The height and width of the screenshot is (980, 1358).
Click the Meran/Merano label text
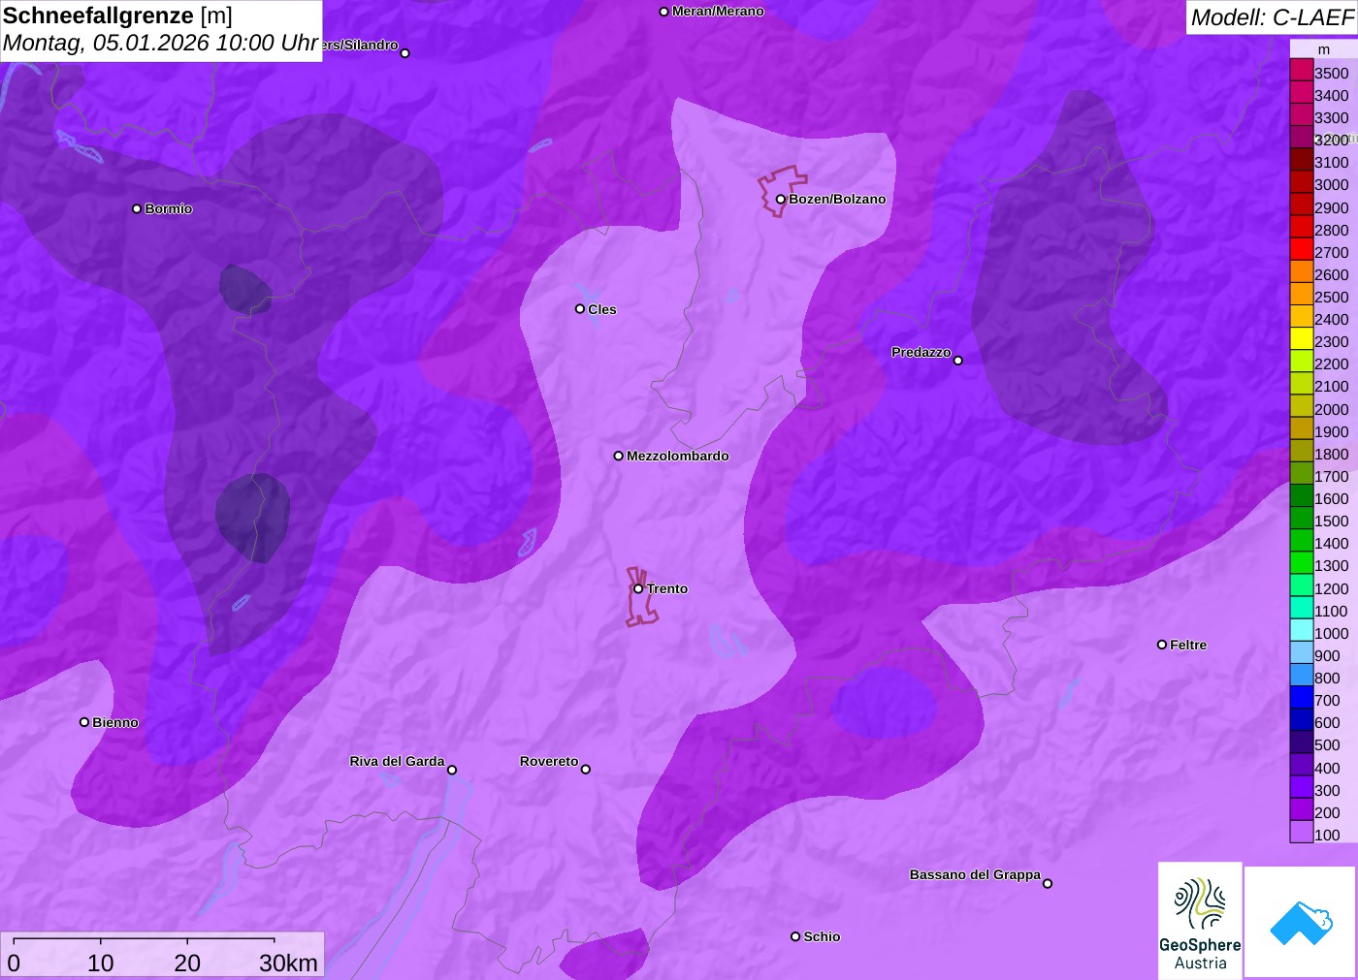[718, 11]
